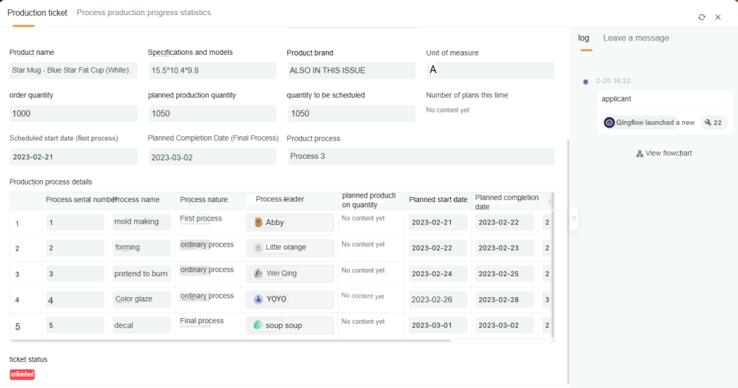Screen dimensions: 738x388
Task: Click the unfinished ticket status tag
Action: (22, 374)
